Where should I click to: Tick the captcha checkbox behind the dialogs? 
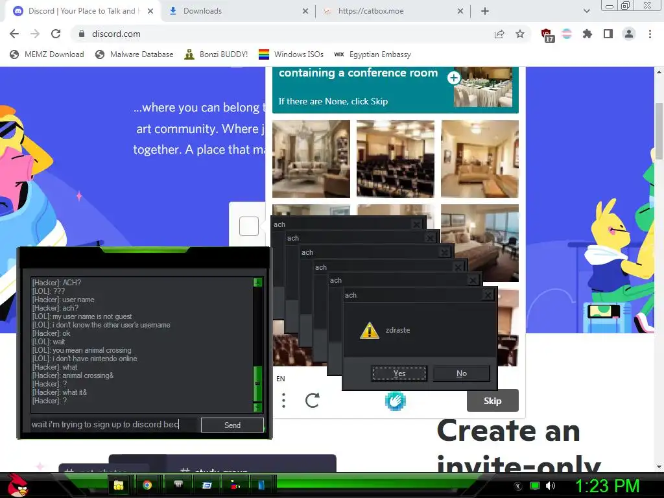[x=249, y=226]
